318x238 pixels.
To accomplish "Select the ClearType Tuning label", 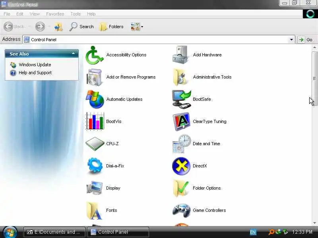I will pyautogui.click(x=209, y=121).
